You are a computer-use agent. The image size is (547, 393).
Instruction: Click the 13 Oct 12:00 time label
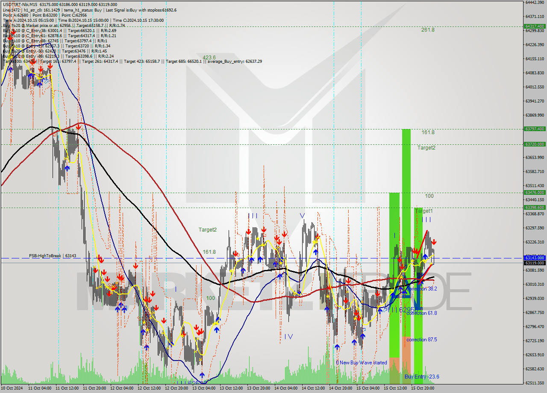pos(232,388)
